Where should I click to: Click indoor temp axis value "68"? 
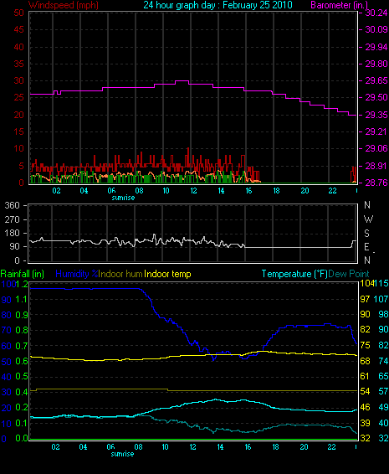pos(365,361)
